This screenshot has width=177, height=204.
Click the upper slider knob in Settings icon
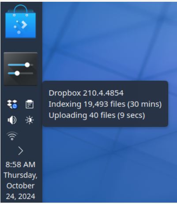click(27, 65)
